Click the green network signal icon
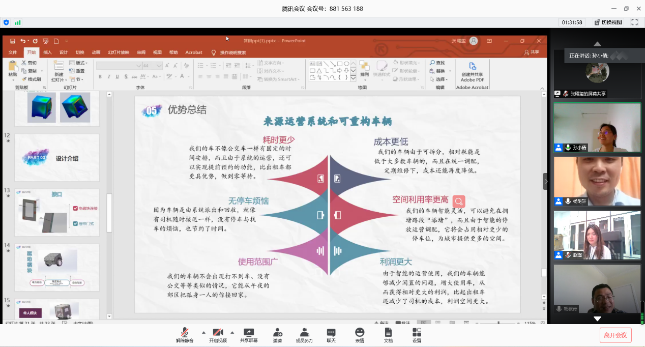645x347 pixels. click(x=18, y=22)
